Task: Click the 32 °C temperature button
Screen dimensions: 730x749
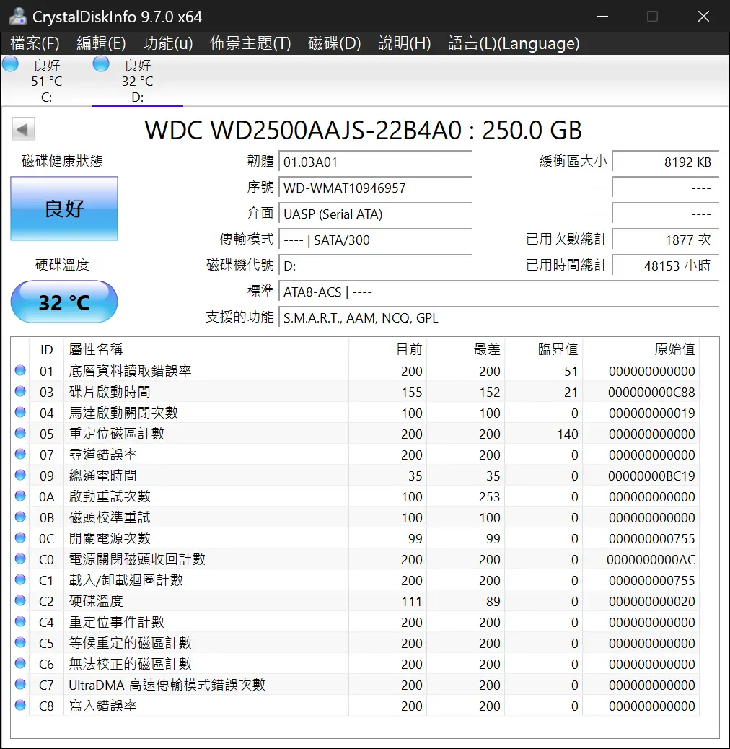Action: (x=64, y=302)
